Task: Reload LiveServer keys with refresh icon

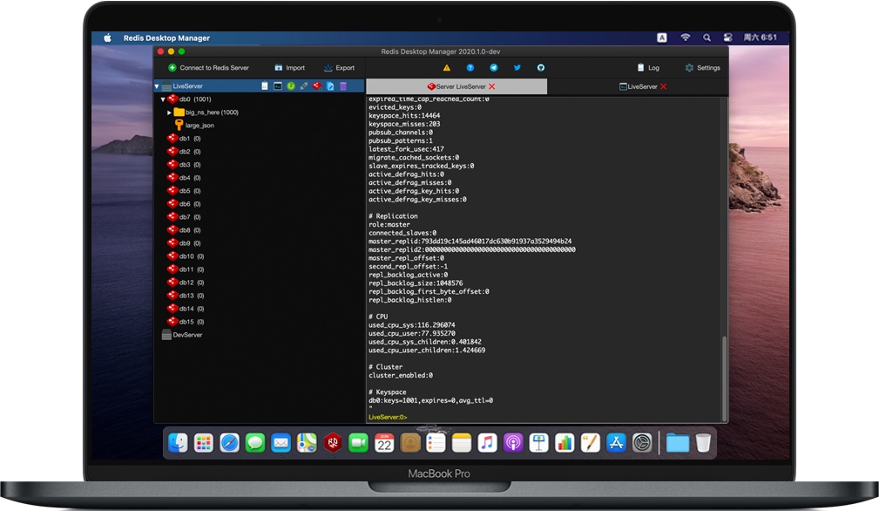Action: click(291, 85)
